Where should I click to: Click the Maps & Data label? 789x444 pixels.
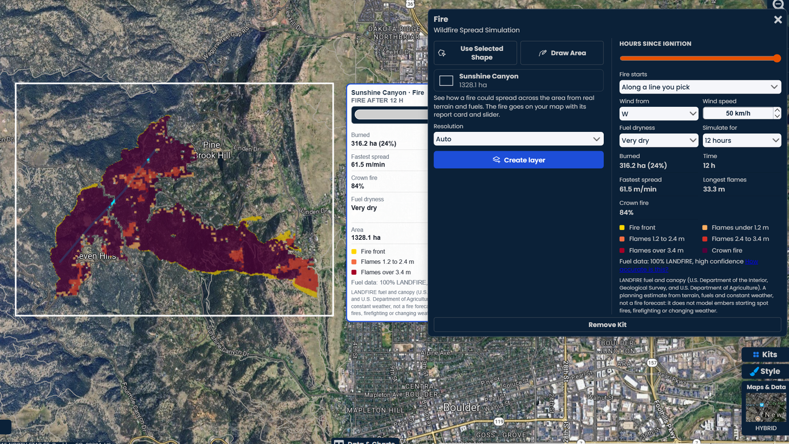pos(766,387)
